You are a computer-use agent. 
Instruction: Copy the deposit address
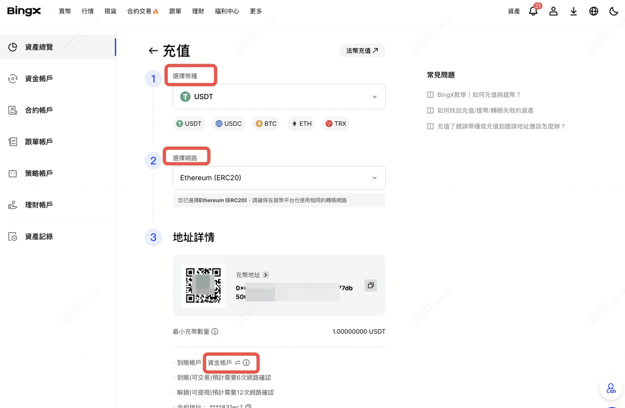[371, 285]
